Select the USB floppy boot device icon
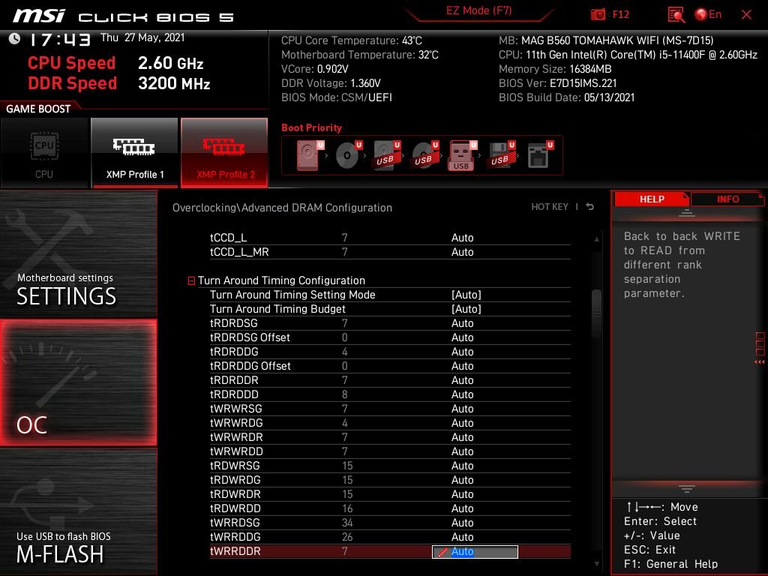 click(501, 155)
